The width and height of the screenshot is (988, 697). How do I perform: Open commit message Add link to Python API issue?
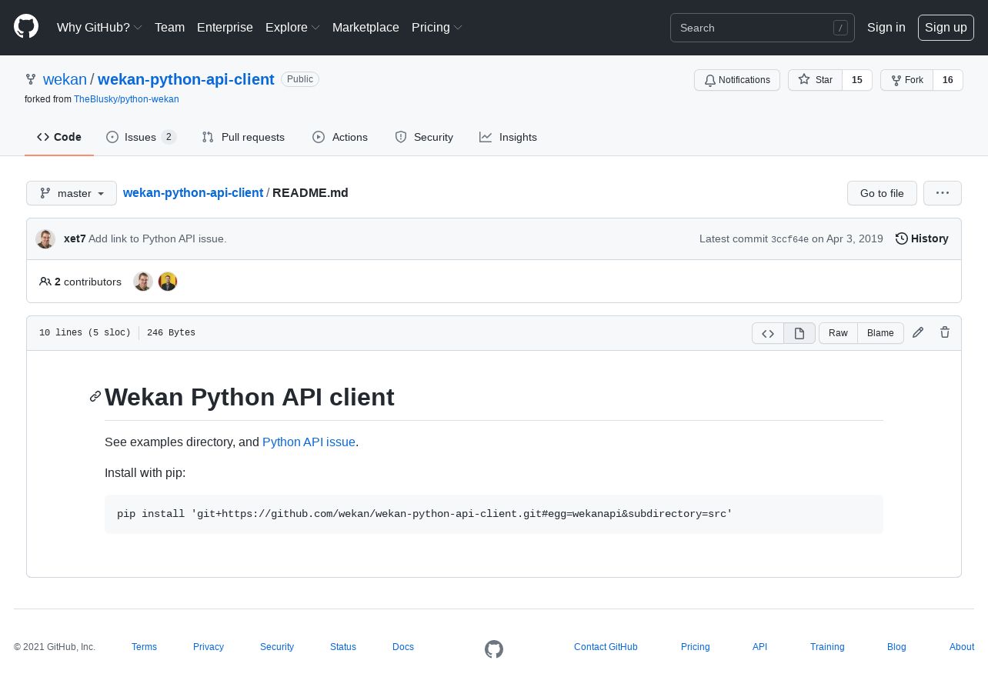click(x=158, y=238)
